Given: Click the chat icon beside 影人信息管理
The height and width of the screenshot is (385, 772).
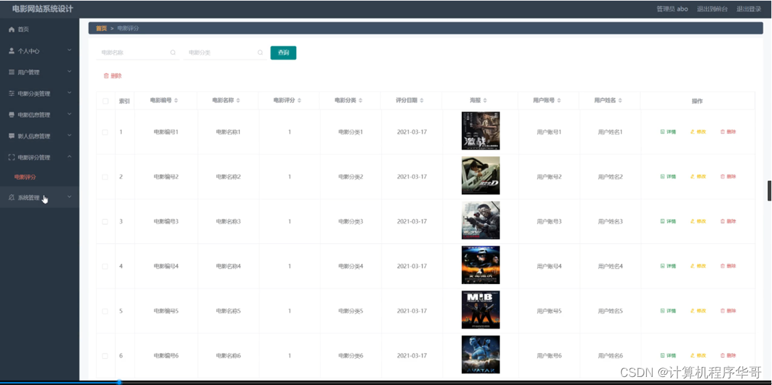Looking at the screenshot, I should click(x=12, y=136).
